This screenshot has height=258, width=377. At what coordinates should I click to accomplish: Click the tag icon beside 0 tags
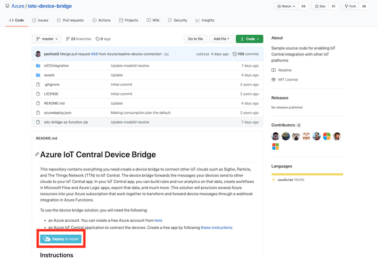pos(98,39)
